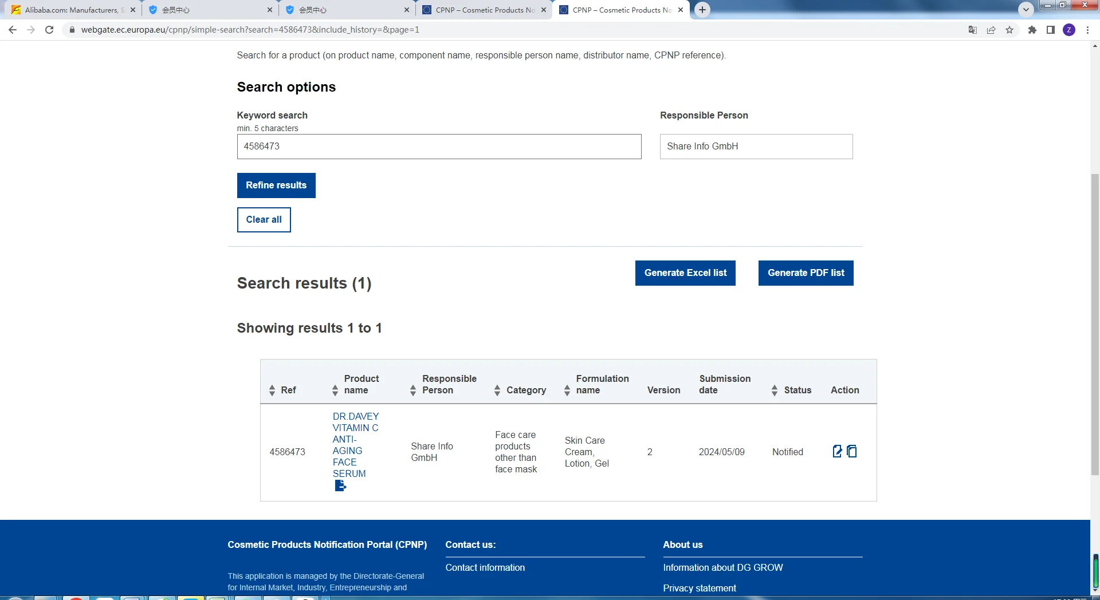Click the Keyword search input field
This screenshot has width=1100, height=600.
pos(439,147)
